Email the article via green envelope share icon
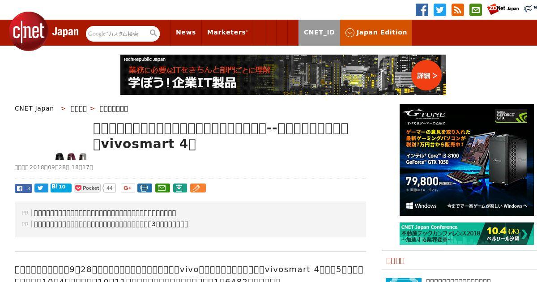The height and width of the screenshot is (282, 537). click(x=162, y=188)
